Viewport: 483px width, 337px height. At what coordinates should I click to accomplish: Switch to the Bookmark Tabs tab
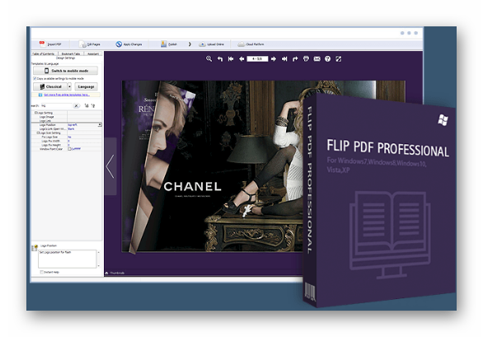pos(71,54)
